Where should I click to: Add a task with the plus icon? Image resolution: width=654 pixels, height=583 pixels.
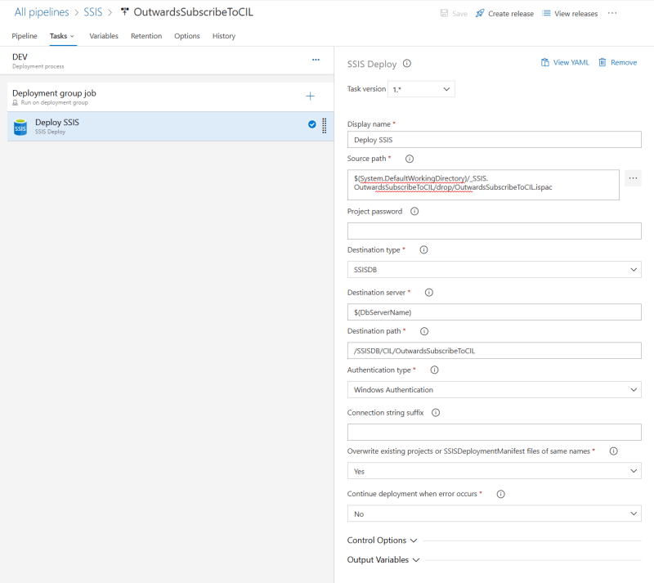tap(311, 96)
